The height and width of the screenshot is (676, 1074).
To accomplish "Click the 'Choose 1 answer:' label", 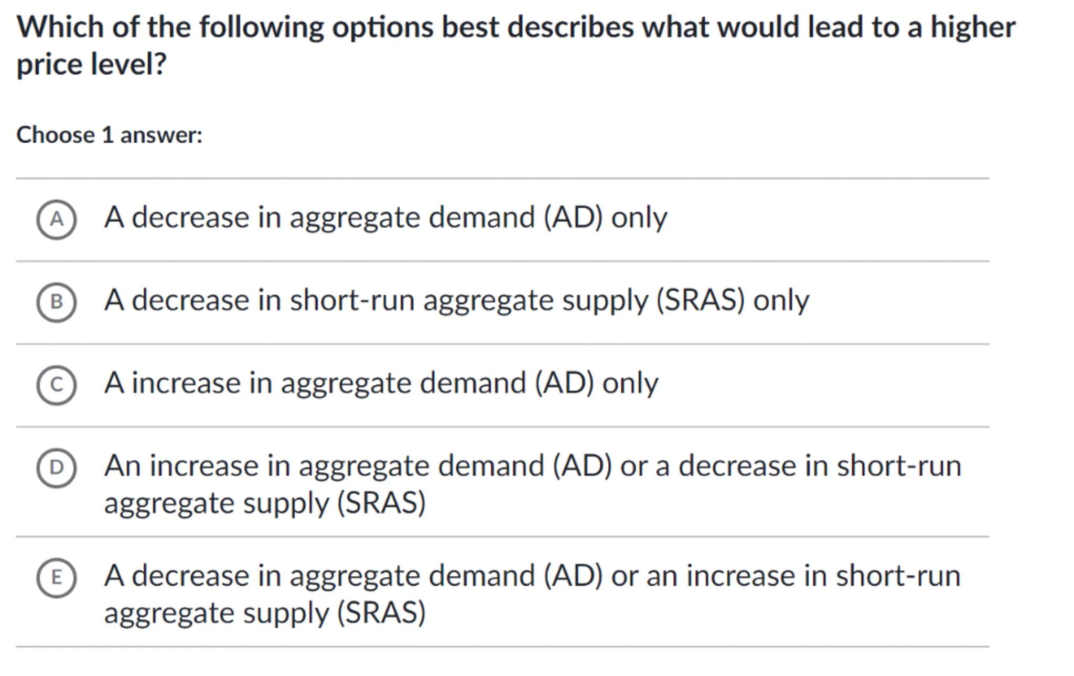I will coord(109,135).
